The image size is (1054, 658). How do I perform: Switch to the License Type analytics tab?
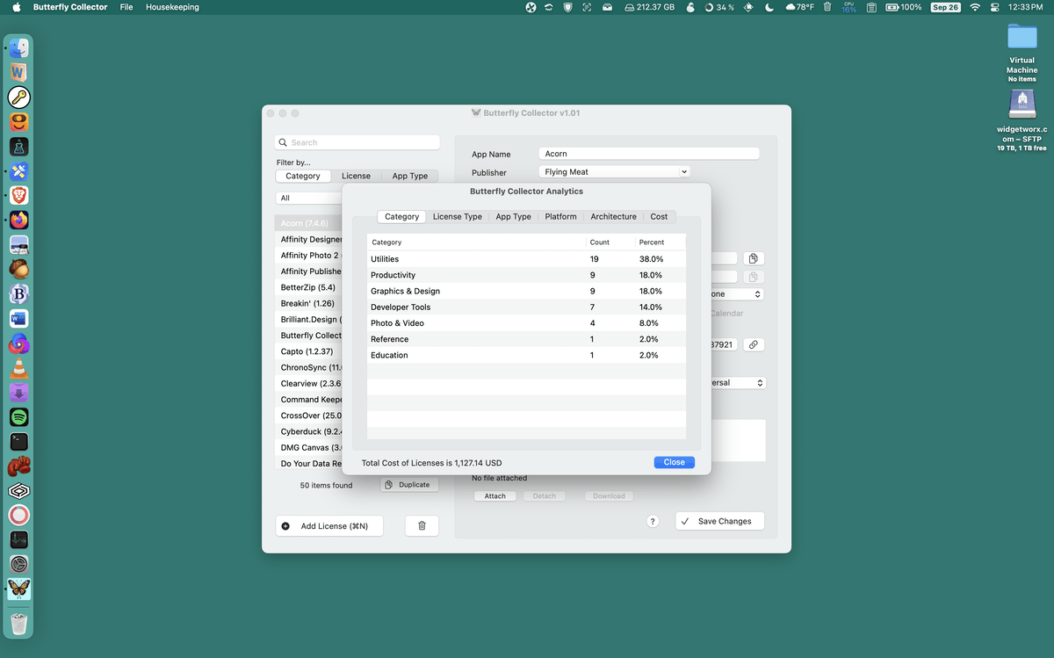click(458, 216)
